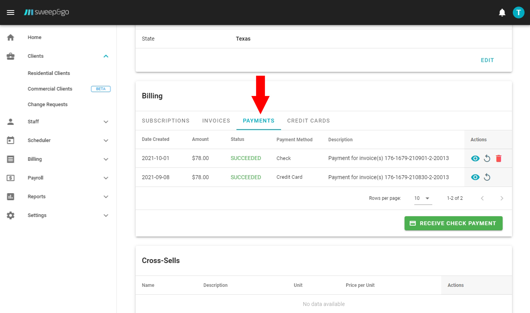View details of the 2021-10-01 check payment
Image resolution: width=530 pixels, height=313 pixels.
coord(475,158)
